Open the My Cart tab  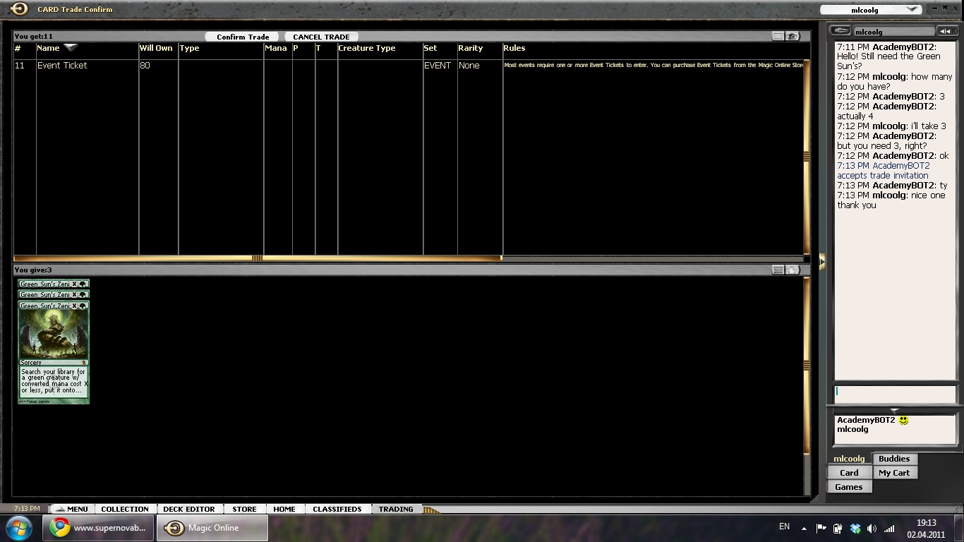(894, 473)
